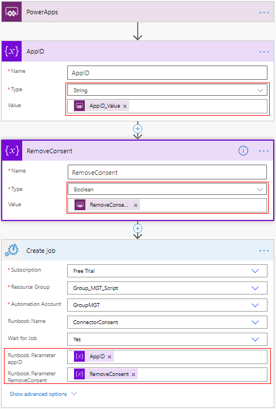This screenshot has width=276, height=409.
Task: Remove RemoveConse... token from Value field
Action: 135,205
